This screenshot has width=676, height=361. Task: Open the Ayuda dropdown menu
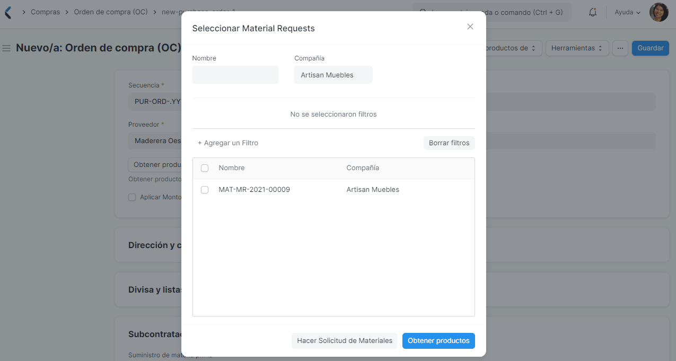[x=627, y=12]
